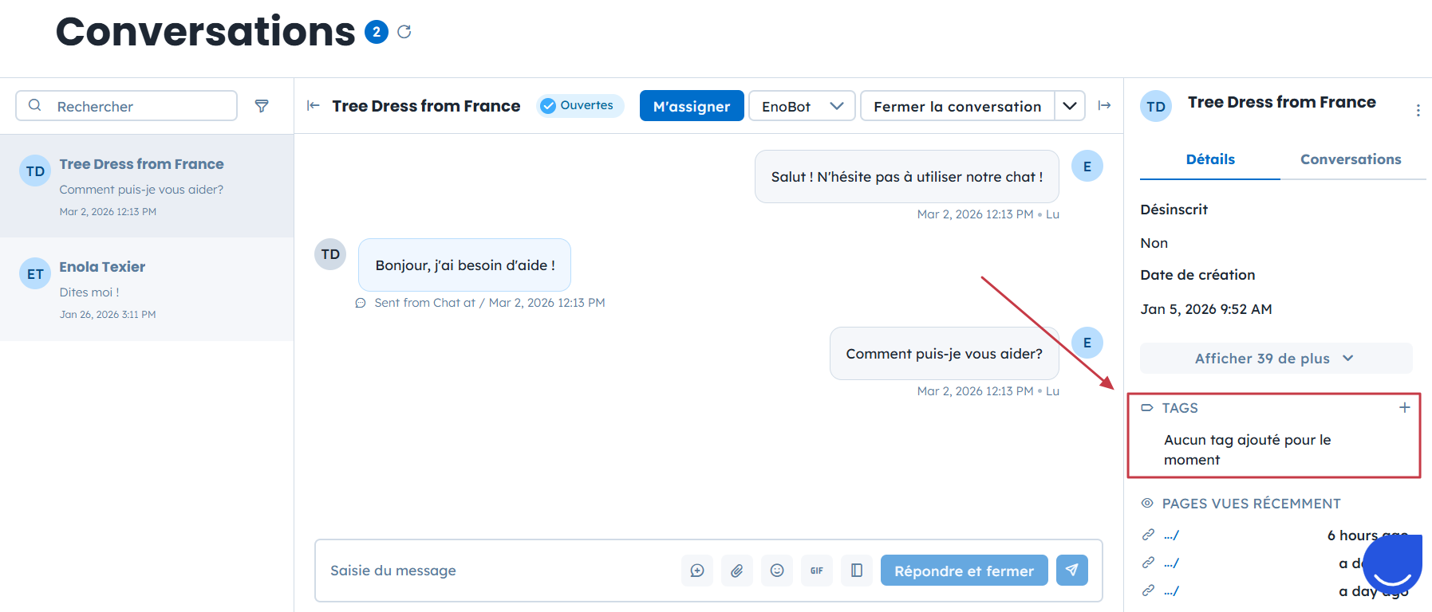The width and height of the screenshot is (1432, 612).
Task: Click the Jan 5, 2026 9:52 AM creation date
Action: 1206,309
